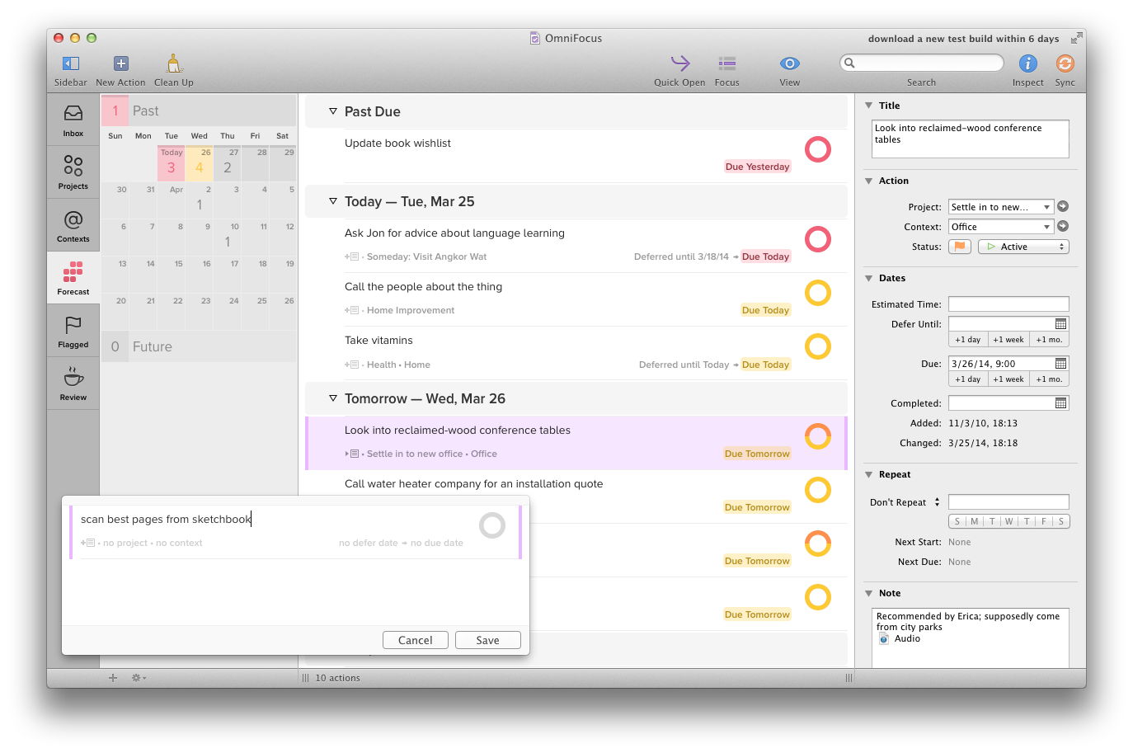Click the Clean Up broom icon
The image size is (1133, 753).
click(174, 64)
